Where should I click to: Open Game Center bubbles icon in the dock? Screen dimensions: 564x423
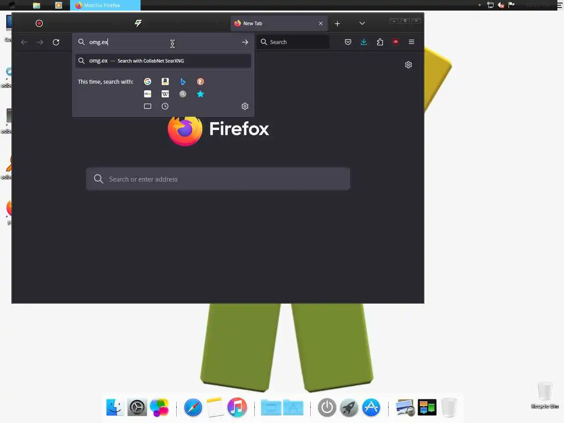[x=159, y=407]
